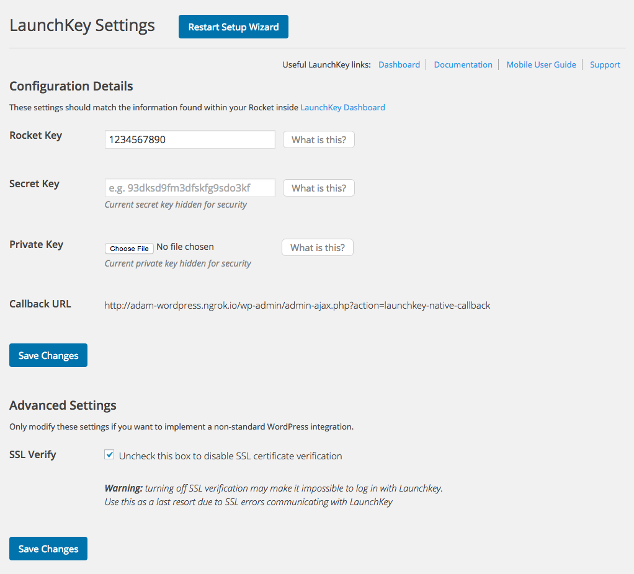Click the 'Uncheck this box to disable SSL' label

click(x=231, y=456)
